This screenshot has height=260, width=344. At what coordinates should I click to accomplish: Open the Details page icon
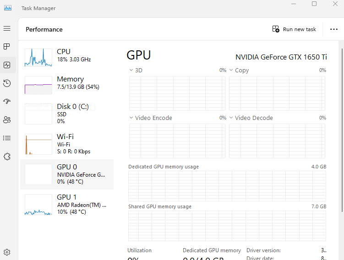pos(7,138)
